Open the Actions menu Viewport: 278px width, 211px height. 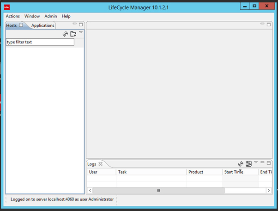[x=12, y=16]
